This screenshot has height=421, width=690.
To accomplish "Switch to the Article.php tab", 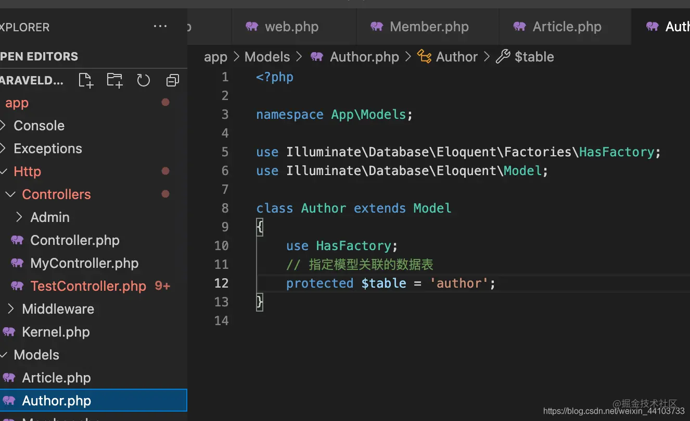I will (x=565, y=27).
